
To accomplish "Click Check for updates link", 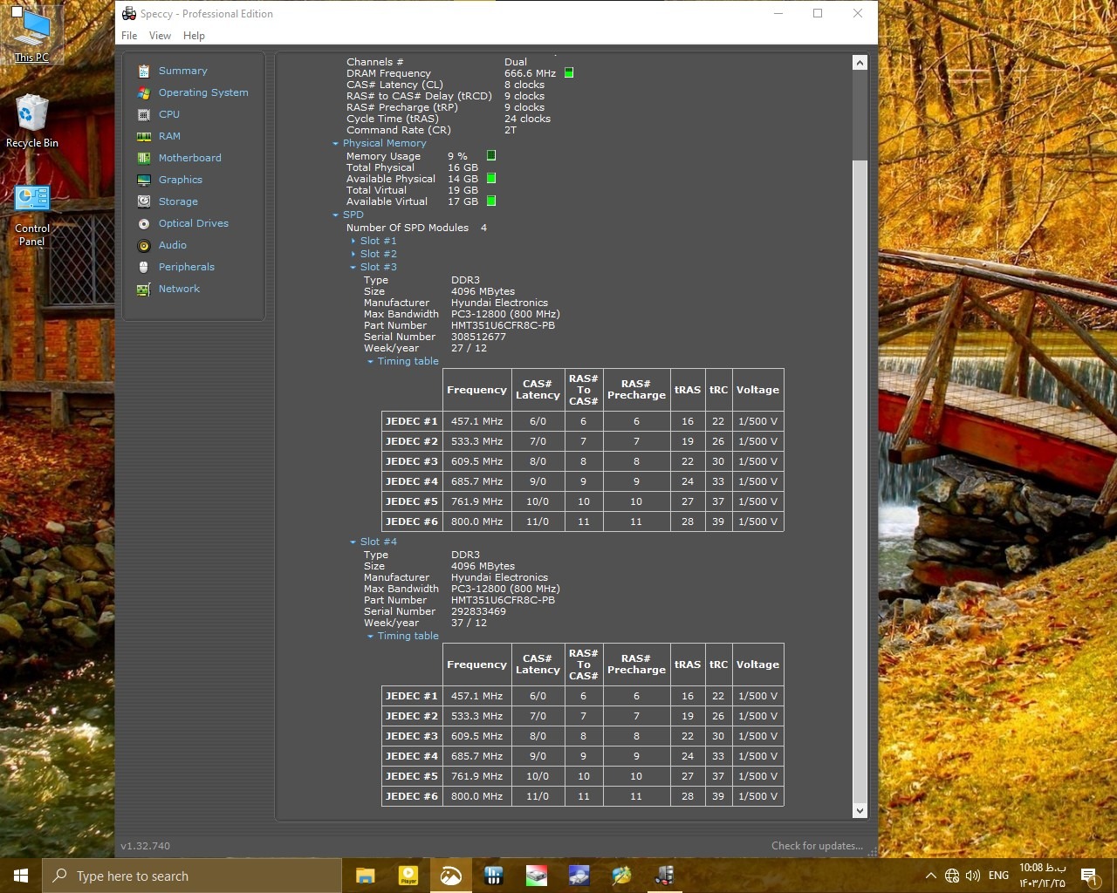I will (x=817, y=846).
